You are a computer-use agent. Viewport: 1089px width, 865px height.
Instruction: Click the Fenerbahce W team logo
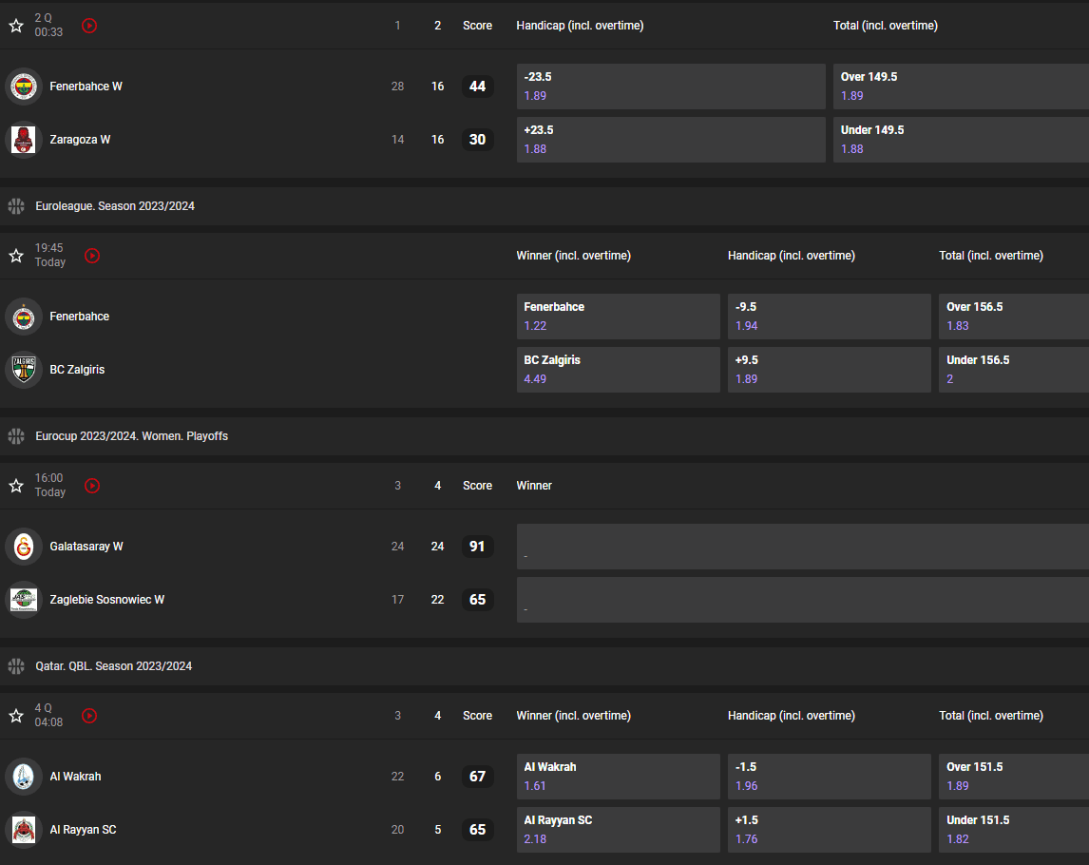pyautogui.click(x=24, y=86)
